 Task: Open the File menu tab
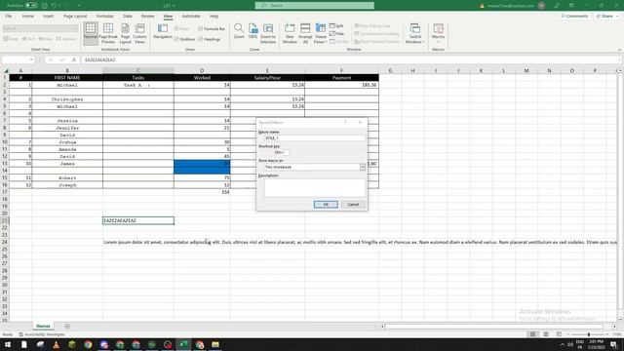tap(9, 17)
